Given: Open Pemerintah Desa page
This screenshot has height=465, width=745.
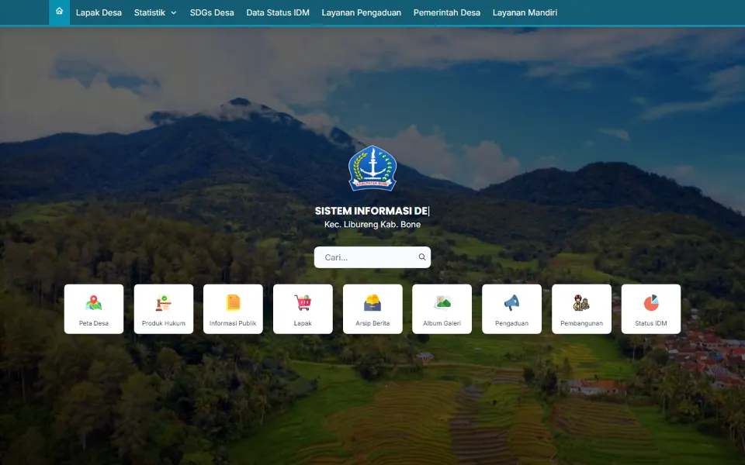Looking at the screenshot, I should tap(447, 13).
